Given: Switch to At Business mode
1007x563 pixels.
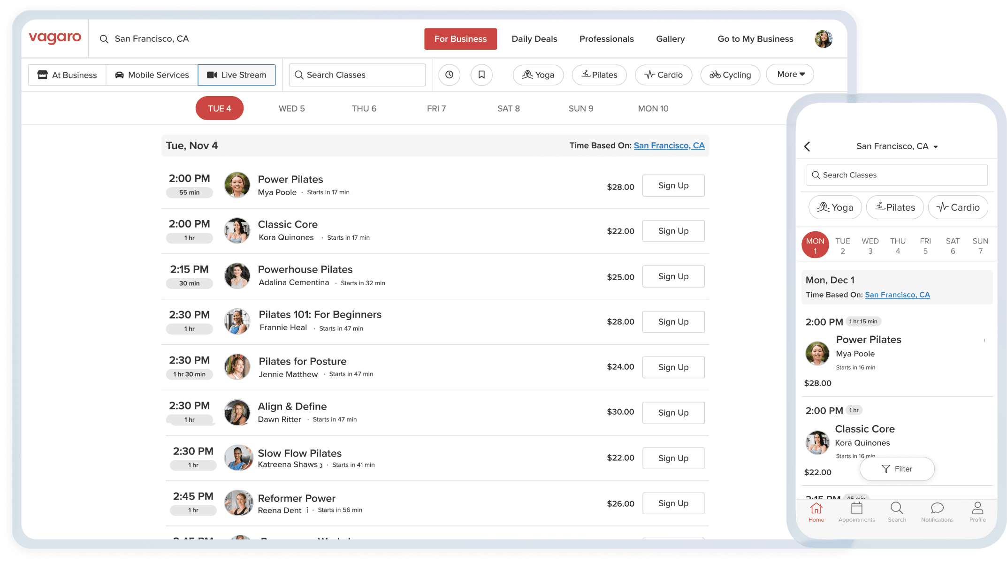Looking at the screenshot, I should point(67,75).
